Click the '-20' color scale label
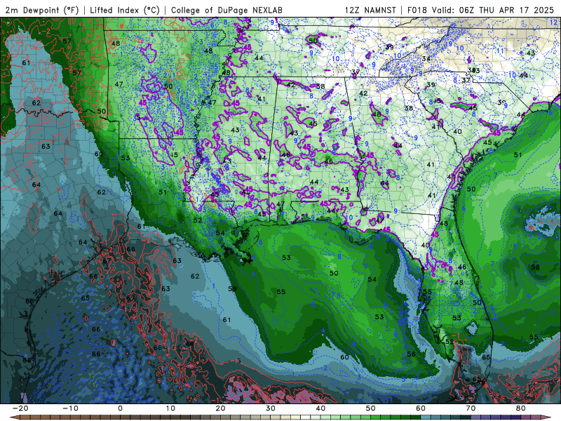561x421 pixels. click(x=20, y=408)
